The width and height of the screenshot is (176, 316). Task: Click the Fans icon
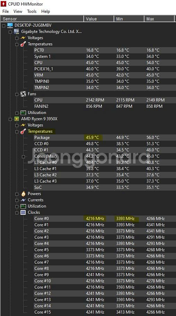[23, 94]
